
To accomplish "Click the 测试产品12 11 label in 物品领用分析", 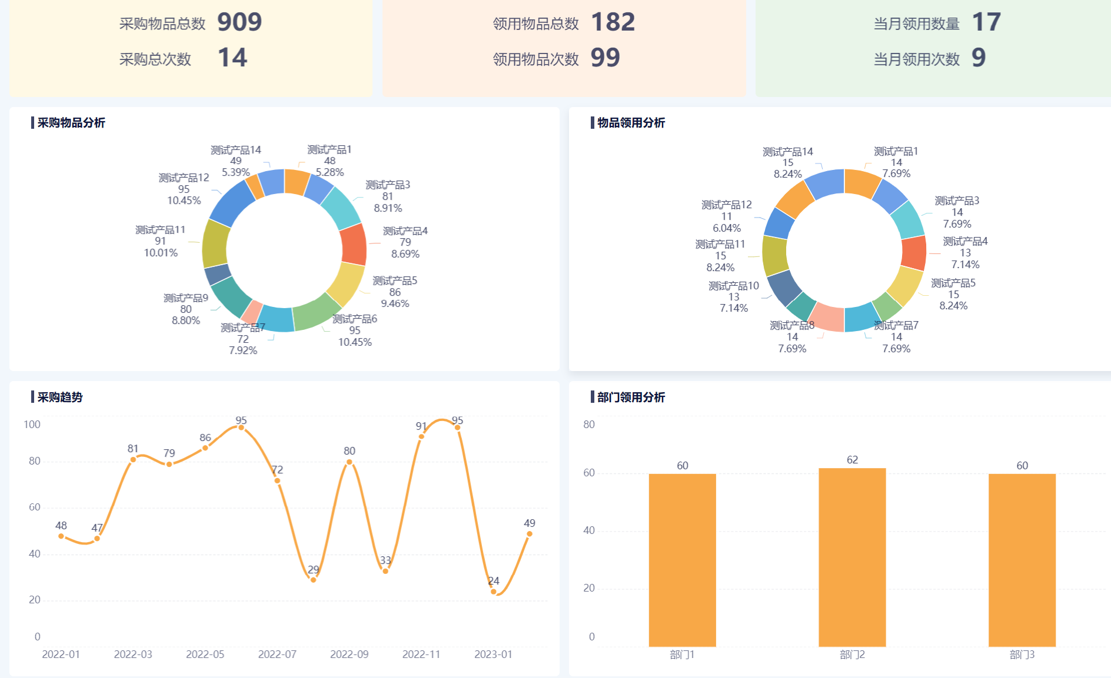I will click(x=727, y=216).
